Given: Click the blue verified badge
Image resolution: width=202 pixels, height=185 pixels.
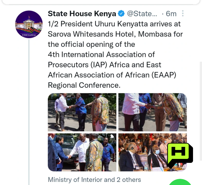Looking at the screenshot, I should (x=121, y=13).
